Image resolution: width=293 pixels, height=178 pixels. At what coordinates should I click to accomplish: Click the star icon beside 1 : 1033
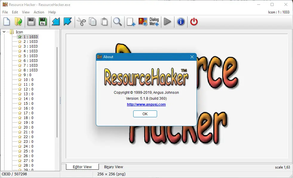(x=20, y=37)
